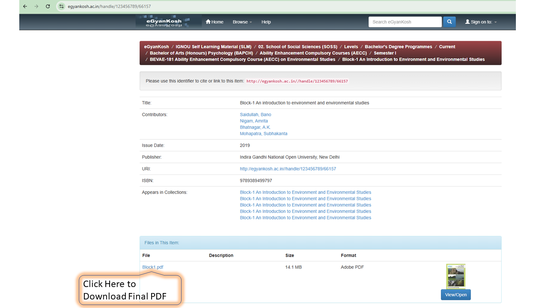Click the Sign on user icon

[466, 21]
